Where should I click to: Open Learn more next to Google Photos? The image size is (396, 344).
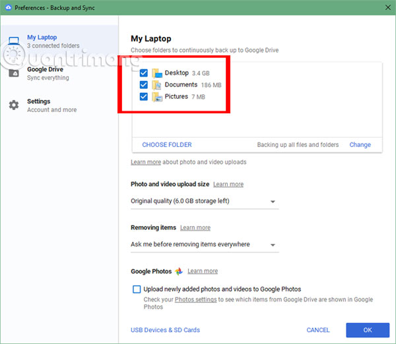[x=203, y=271]
